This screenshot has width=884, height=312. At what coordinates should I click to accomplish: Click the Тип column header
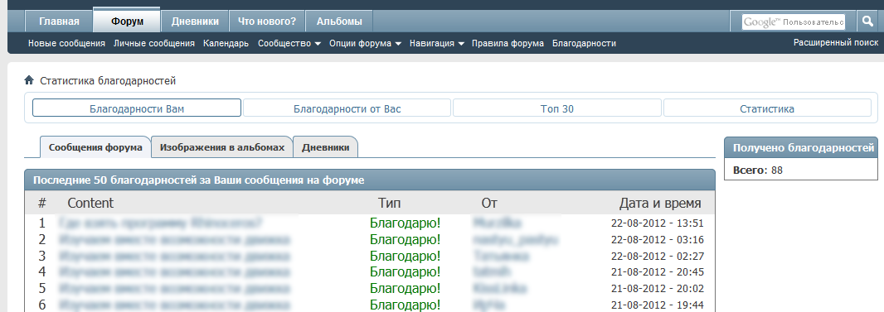[390, 203]
